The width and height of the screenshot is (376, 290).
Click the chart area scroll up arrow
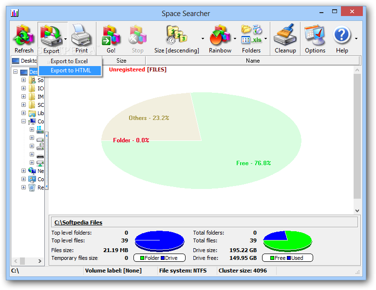click(357, 70)
